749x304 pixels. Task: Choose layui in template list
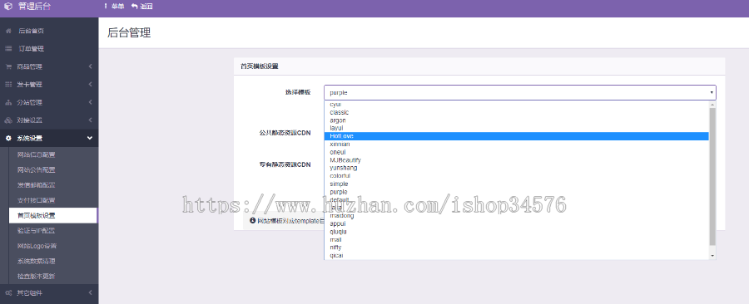[516, 128]
